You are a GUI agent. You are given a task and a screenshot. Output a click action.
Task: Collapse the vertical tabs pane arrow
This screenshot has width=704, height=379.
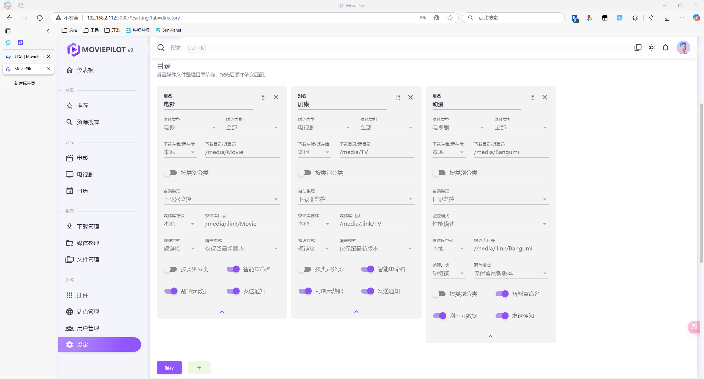pyautogui.click(x=48, y=31)
